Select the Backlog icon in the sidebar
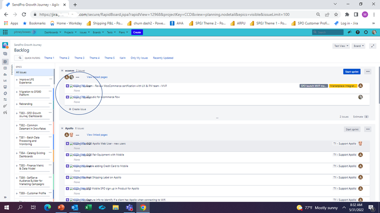Image resolution: width=380 pixels, height=213 pixels. 5,62
